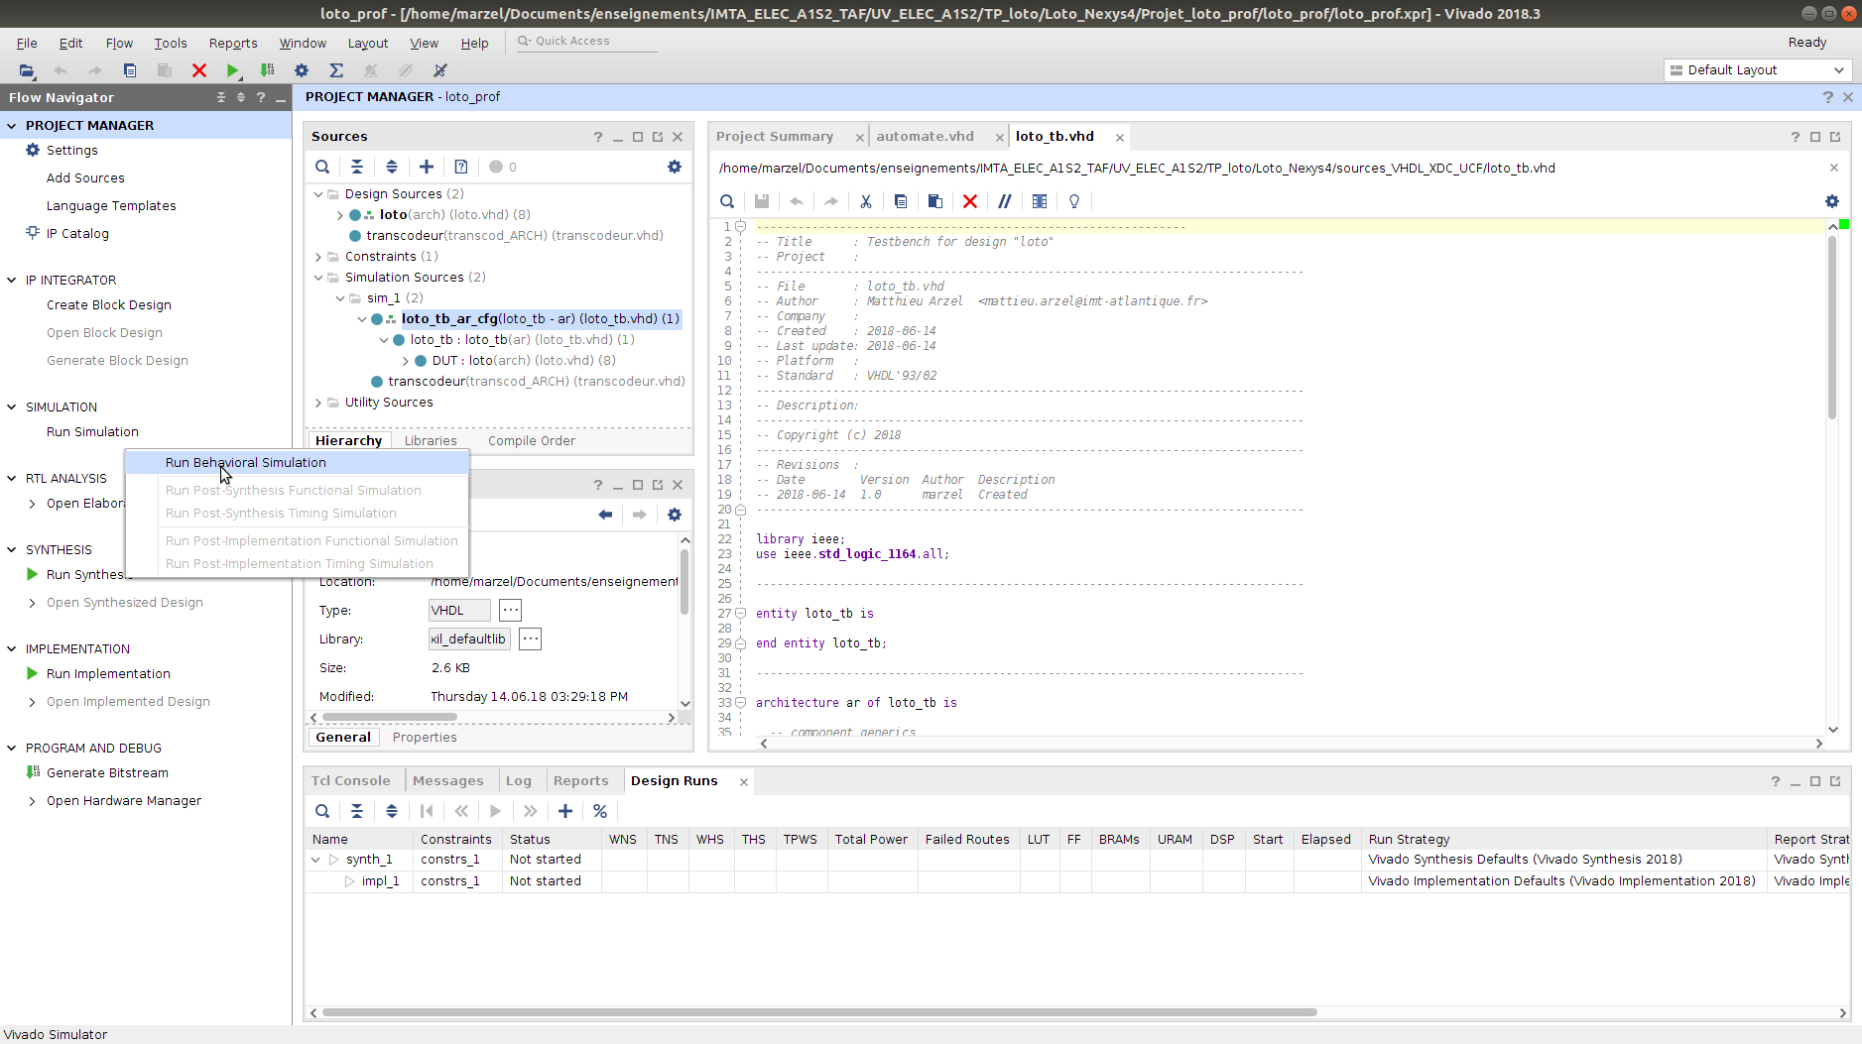Image resolution: width=1862 pixels, height=1044 pixels.
Task: Click Create Block Design
Action: coord(109,305)
